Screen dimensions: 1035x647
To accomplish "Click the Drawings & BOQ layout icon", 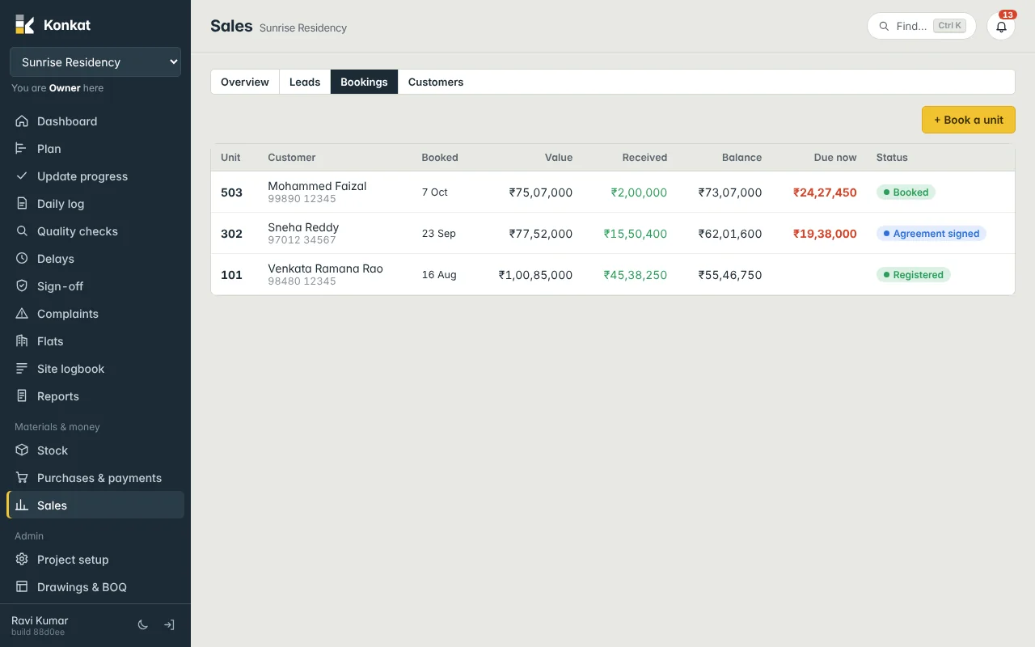I will (22, 587).
